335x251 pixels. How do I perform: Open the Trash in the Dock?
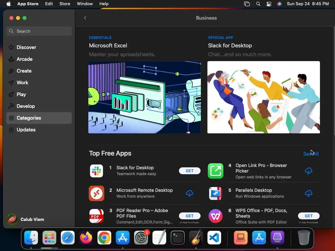(x=304, y=238)
